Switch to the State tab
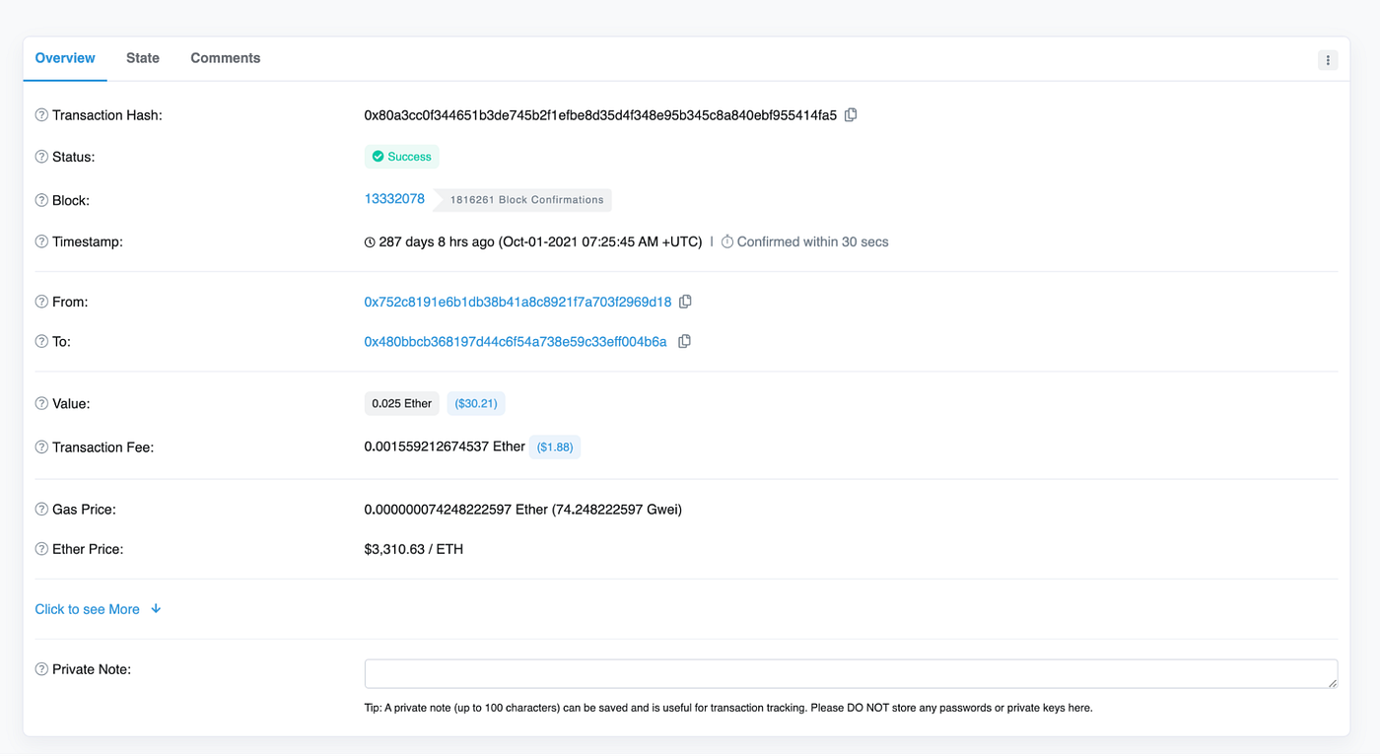The image size is (1380, 756). coord(143,58)
